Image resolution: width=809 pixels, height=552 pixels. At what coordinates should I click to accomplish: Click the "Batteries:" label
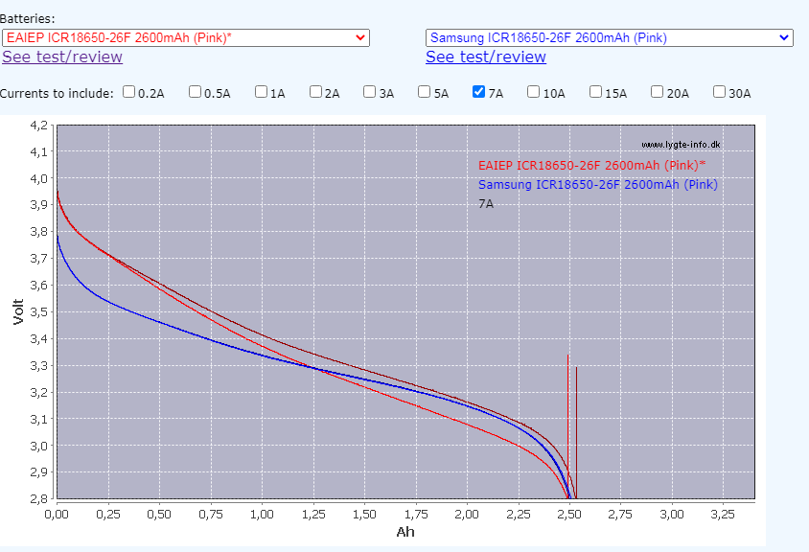pyautogui.click(x=28, y=19)
